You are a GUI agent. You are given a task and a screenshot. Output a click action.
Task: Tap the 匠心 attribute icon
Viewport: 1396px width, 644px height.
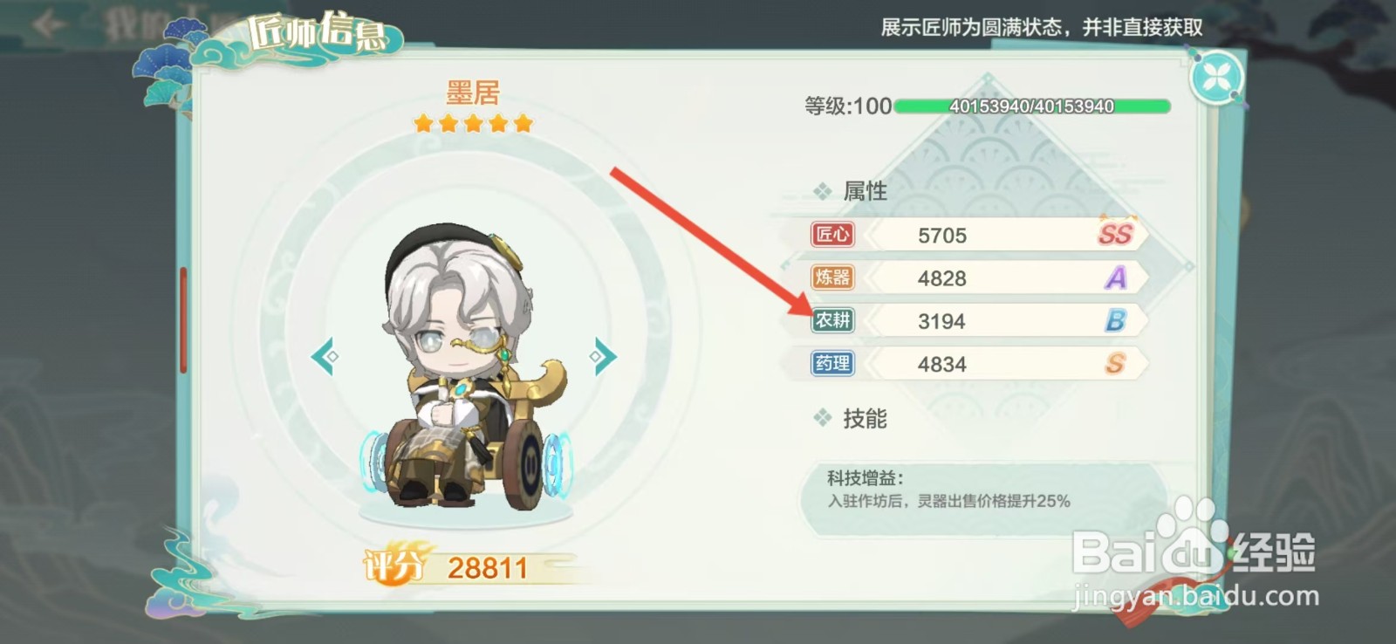[x=832, y=234]
